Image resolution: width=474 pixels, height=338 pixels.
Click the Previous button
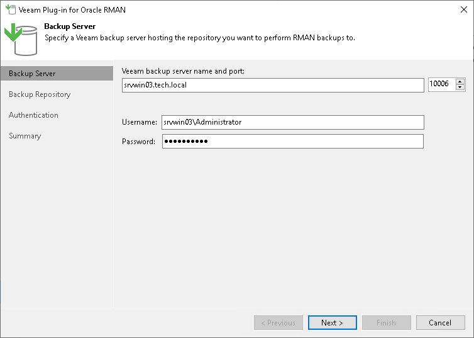pos(278,322)
